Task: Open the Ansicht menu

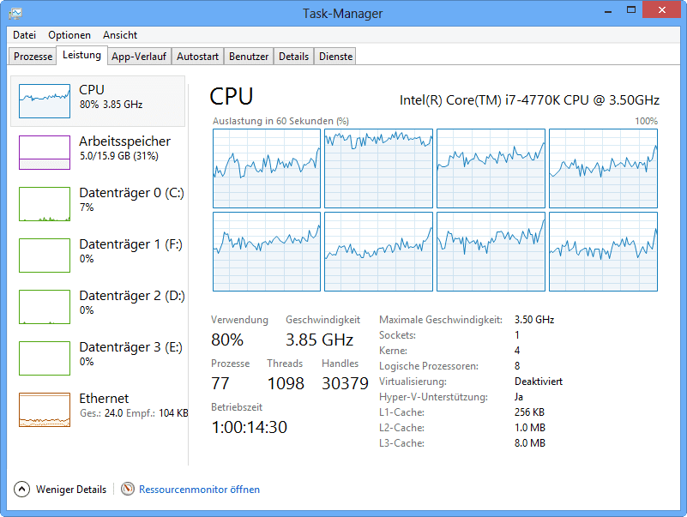Action: (120, 35)
